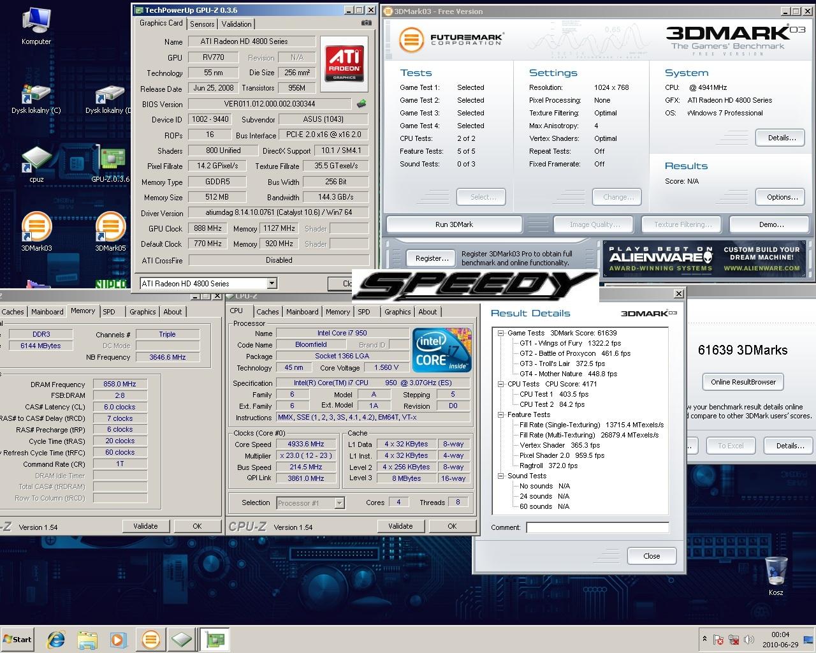Click the Futuremark orange logo
This screenshot has width=816, height=653.
coord(411,40)
